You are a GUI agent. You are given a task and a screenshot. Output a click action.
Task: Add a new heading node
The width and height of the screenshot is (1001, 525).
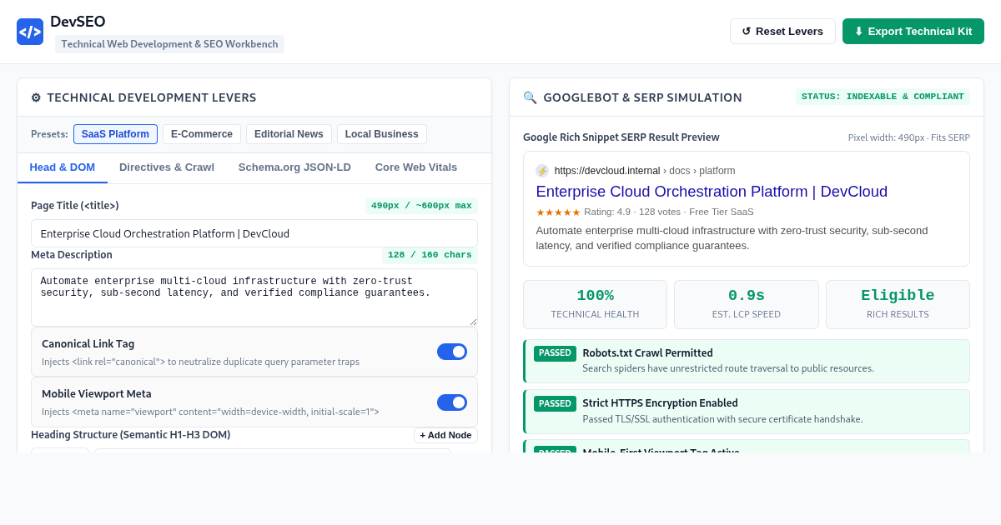tap(445, 435)
